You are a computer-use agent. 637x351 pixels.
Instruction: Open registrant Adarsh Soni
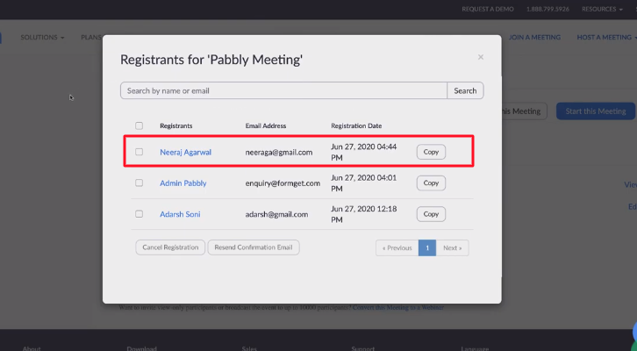(x=180, y=214)
